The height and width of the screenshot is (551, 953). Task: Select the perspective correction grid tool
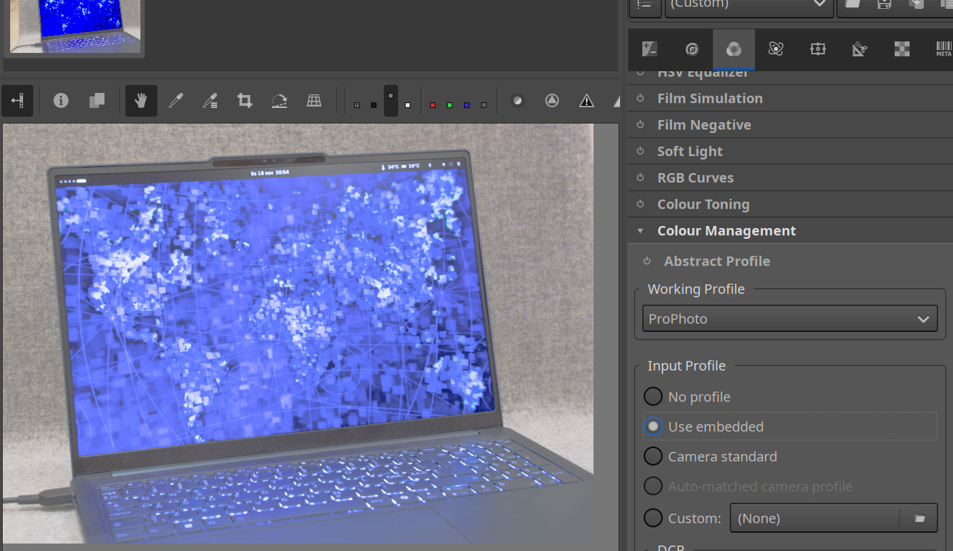pos(314,101)
